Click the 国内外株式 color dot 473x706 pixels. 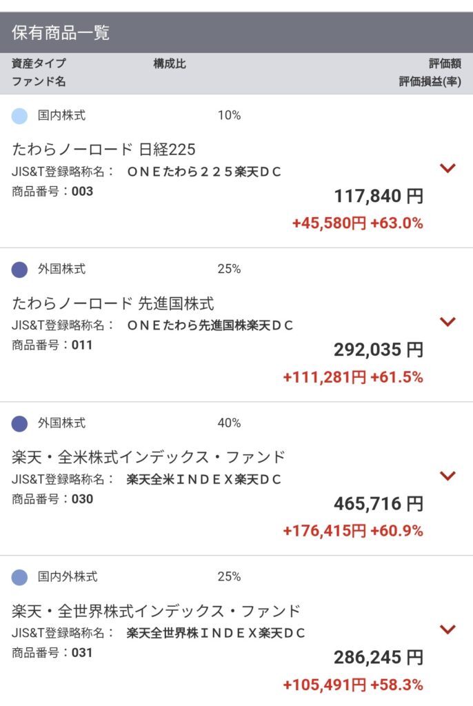[x=19, y=577]
